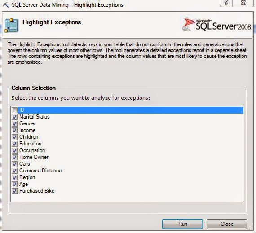Toggle the Age checkbox
256x233 pixels.
coord(14,184)
